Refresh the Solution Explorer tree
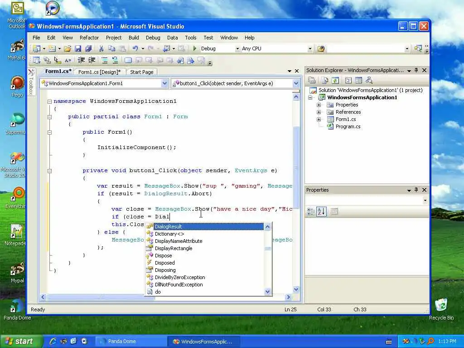 coord(335,80)
